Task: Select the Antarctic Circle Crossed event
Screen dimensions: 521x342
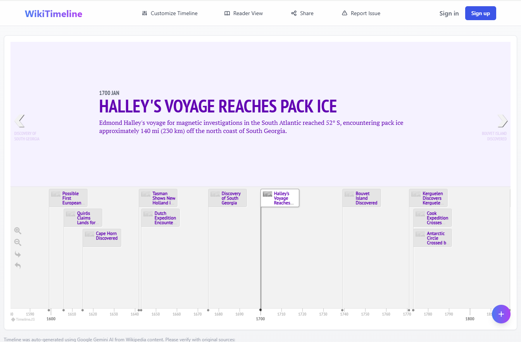Action: [x=432, y=238]
